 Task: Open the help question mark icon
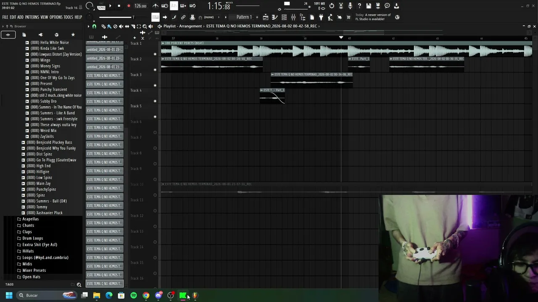point(359,6)
